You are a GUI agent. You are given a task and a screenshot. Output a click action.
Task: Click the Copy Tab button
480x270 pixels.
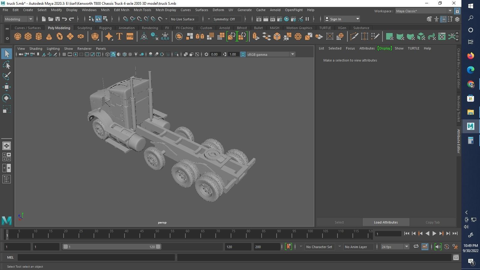(x=433, y=222)
